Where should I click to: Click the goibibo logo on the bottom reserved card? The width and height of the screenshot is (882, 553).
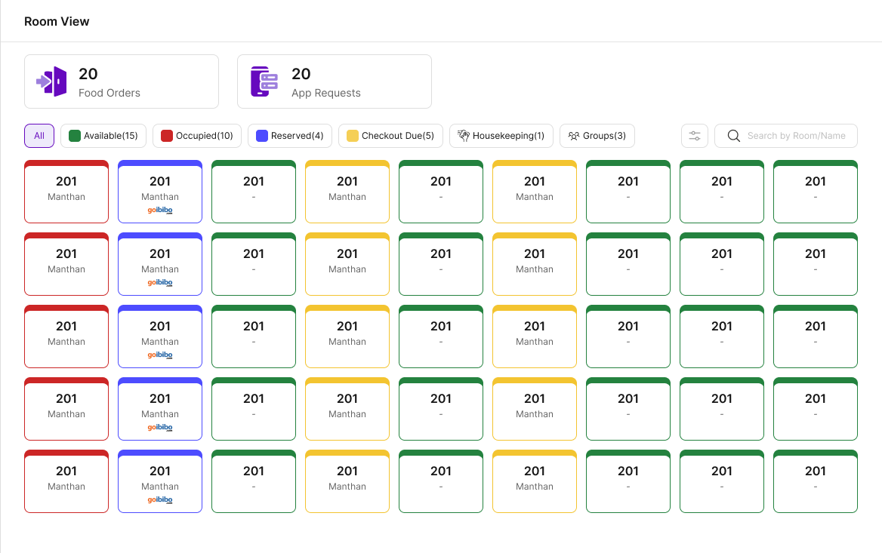click(x=160, y=501)
